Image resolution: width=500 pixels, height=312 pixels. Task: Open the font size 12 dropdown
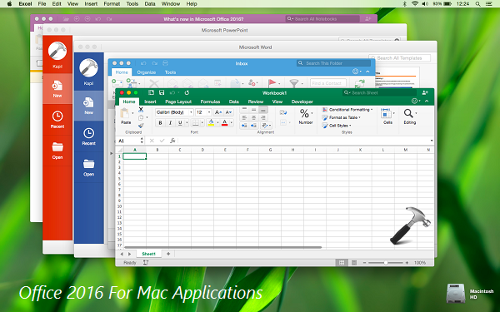tap(209, 112)
